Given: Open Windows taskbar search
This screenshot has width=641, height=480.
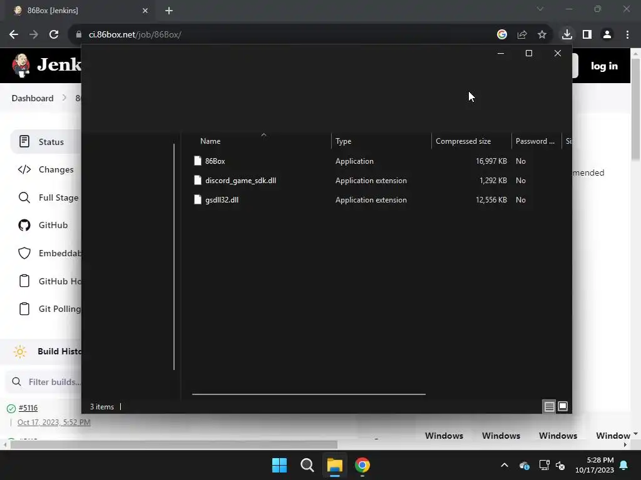Looking at the screenshot, I should (x=307, y=465).
